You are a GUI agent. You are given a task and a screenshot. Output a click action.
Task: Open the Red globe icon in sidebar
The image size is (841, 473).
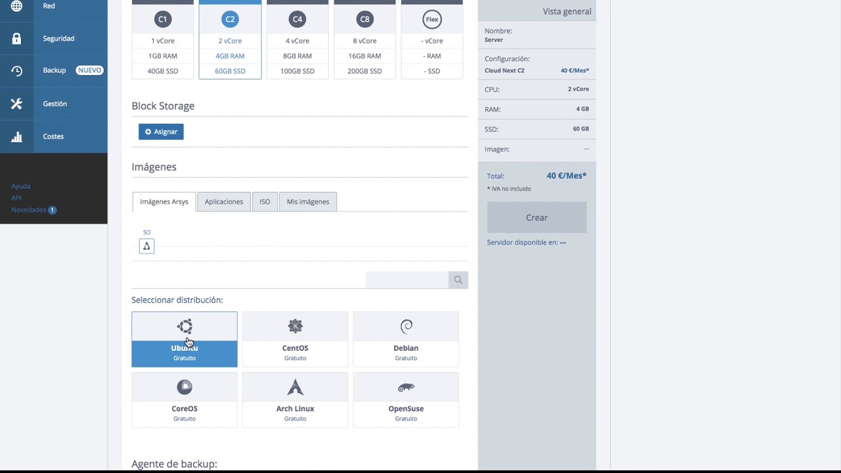point(16,6)
